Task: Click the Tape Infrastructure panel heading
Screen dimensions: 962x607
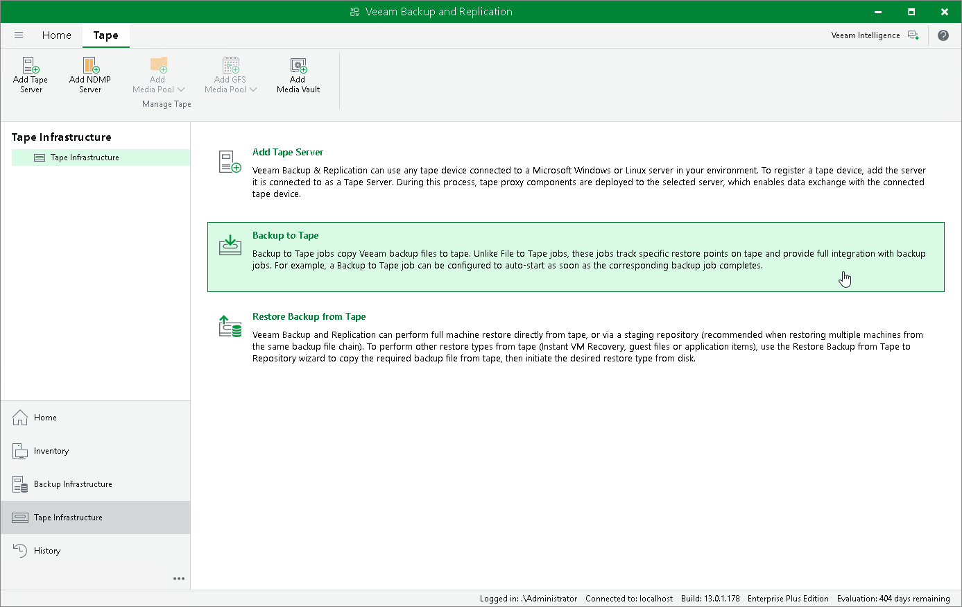Action: tap(62, 137)
